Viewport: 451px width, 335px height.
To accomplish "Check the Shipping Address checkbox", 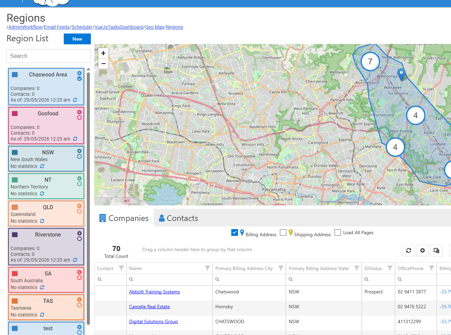I will (x=283, y=232).
